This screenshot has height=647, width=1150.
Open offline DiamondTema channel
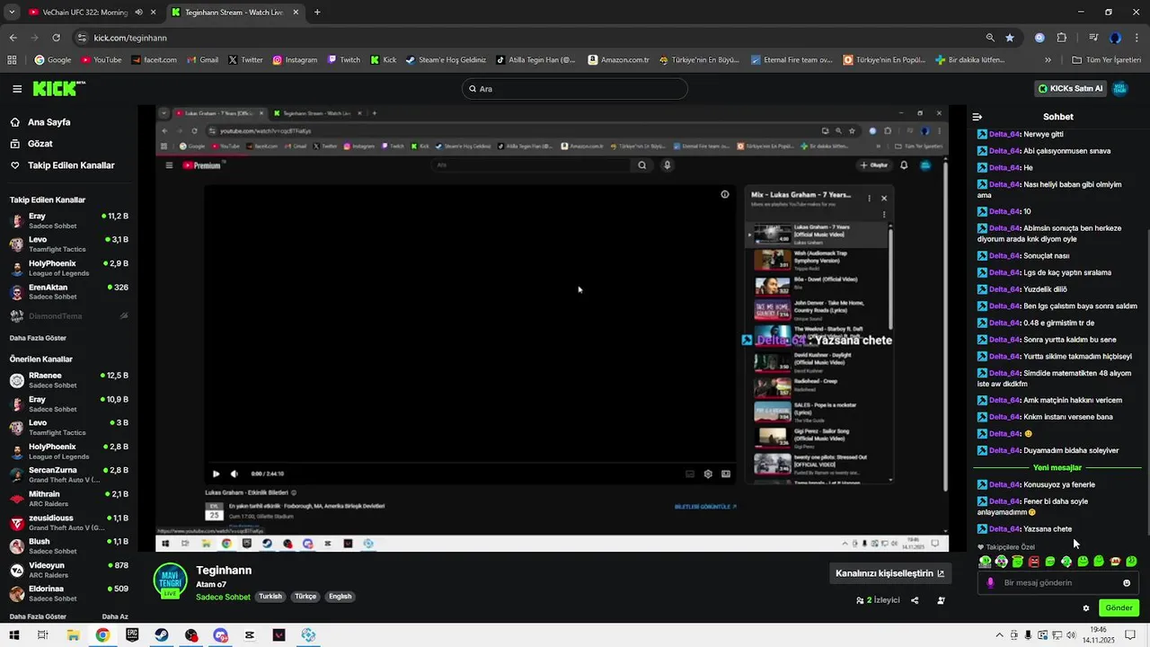(69, 316)
